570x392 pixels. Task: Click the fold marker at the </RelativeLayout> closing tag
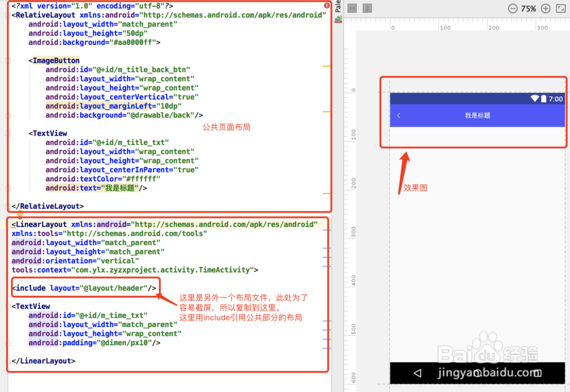8,207
